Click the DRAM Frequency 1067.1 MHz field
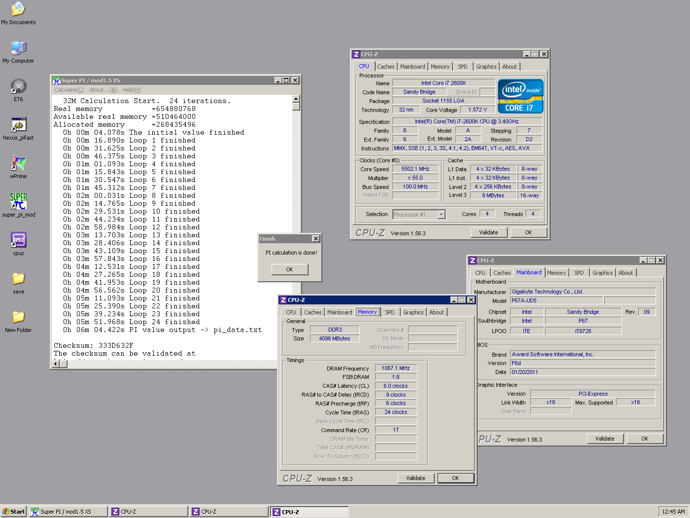 [396, 368]
